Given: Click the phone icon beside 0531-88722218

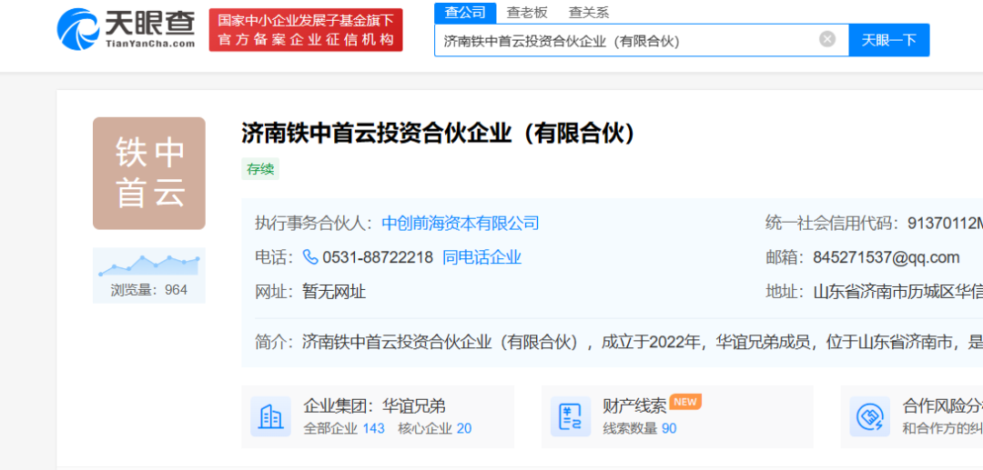Looking at the screenshot, I should [x=310, y=257].
